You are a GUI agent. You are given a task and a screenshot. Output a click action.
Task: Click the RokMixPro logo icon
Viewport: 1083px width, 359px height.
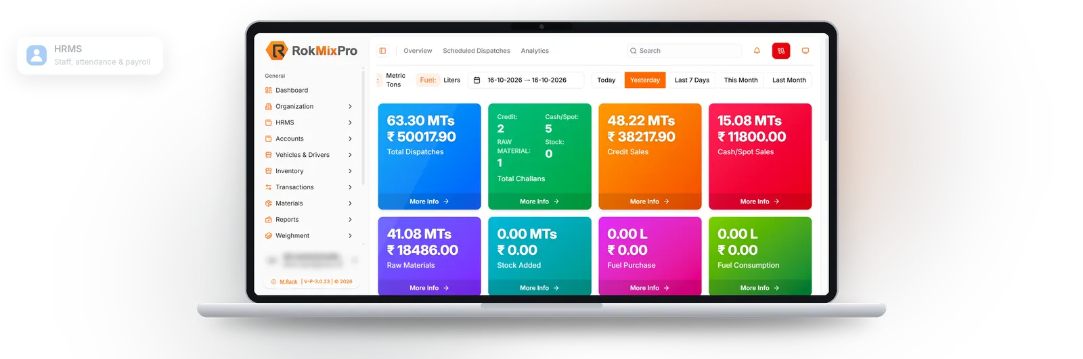point(276,51)
